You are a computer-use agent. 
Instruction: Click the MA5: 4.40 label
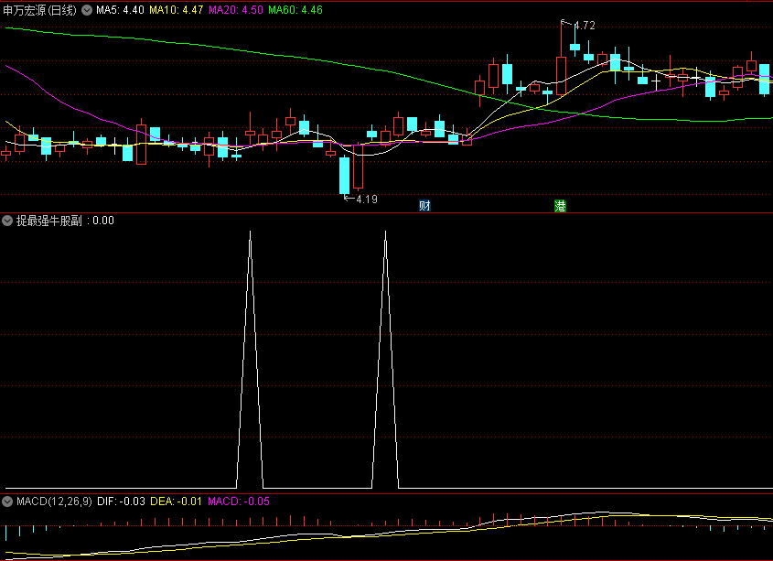click(120, 10)
